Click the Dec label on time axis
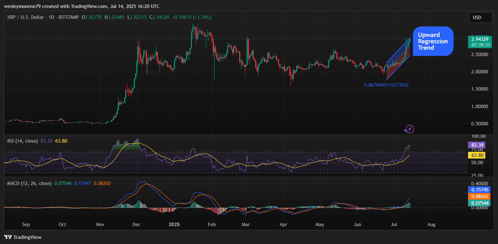 [137, 225]
